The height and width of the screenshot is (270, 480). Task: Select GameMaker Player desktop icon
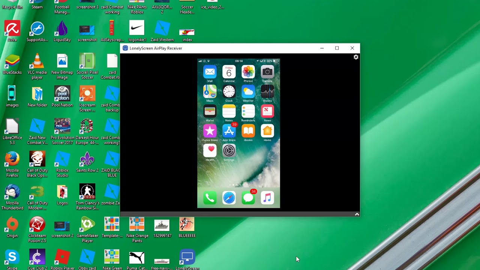coord(87,230)
